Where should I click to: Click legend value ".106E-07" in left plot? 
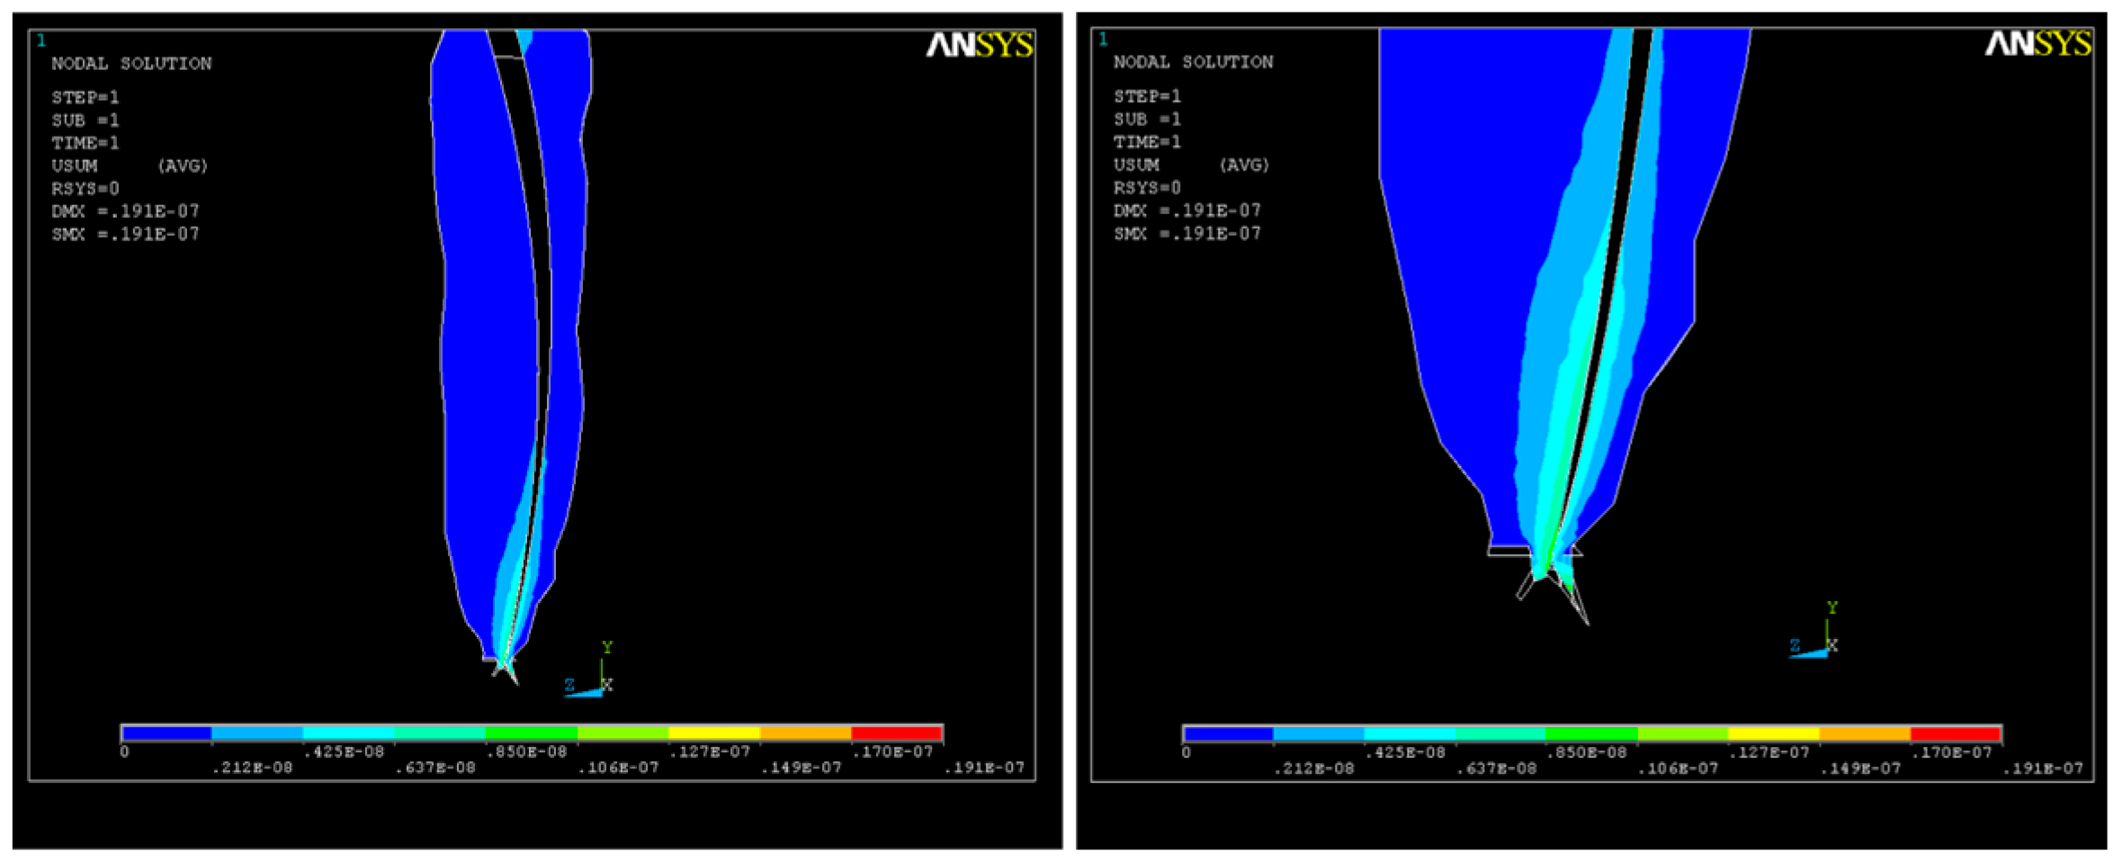pos(618,769)
